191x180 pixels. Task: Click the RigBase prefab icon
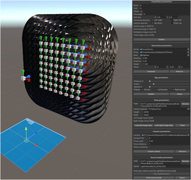click(141, 55)
